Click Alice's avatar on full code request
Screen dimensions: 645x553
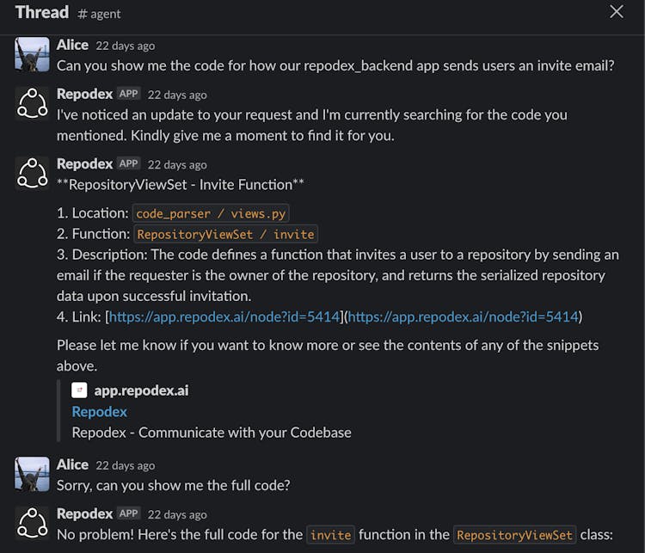(x=33, y=474)
